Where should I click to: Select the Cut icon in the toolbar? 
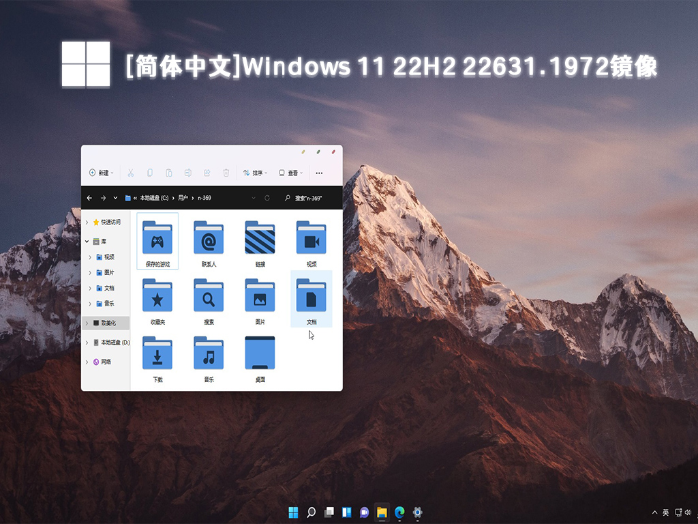tap(131, 173)
